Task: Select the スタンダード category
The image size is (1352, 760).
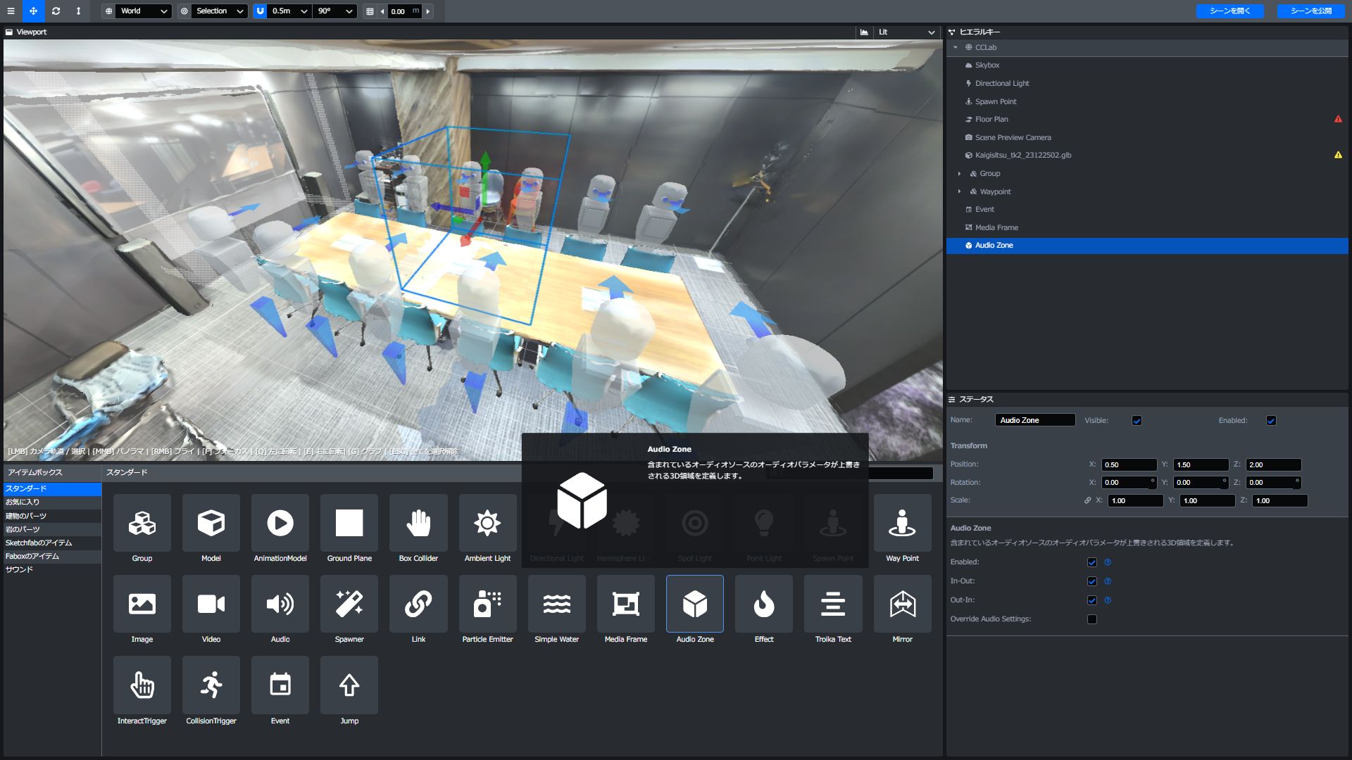Action: click(52, 488)
